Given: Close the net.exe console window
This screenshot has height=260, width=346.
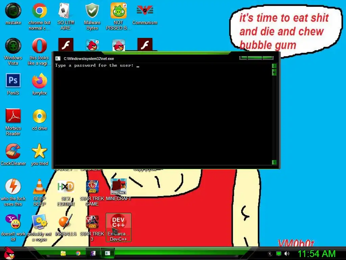Looking at the screenshot, I should pyautogui.click(x=268, y=58).
